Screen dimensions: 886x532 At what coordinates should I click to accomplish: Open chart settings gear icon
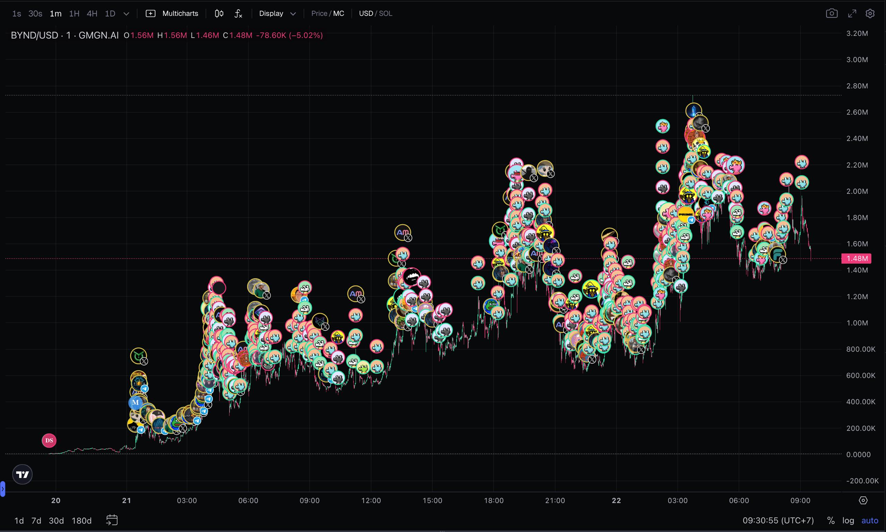[x=870, y=13]
